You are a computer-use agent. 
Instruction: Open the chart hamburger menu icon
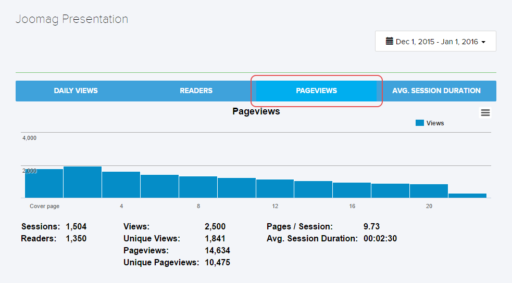click(485, 113)
